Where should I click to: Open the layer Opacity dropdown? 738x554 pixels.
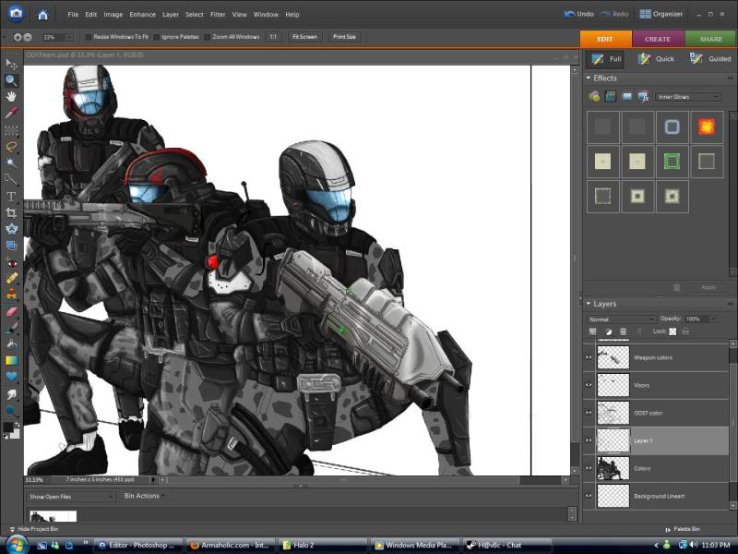[713, 319]
